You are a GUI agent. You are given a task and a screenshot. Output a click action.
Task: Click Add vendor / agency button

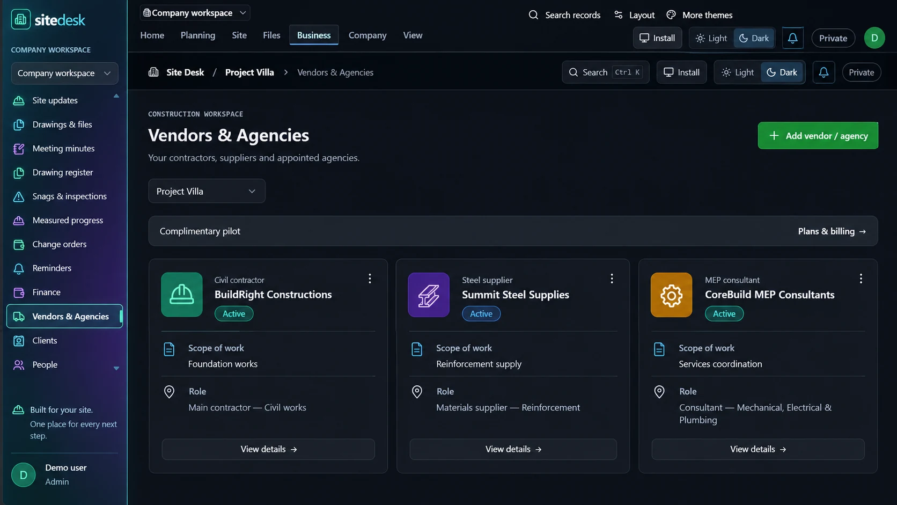coord(818,136)
